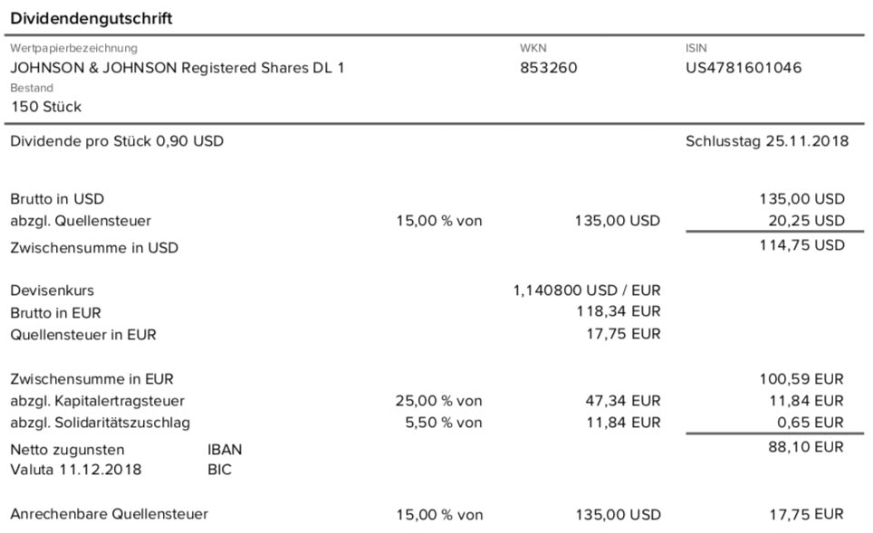Viewport: 873px width, 533px height.
Task: Select the ISIN value US4781601046
Action: (x=743, y=68)
